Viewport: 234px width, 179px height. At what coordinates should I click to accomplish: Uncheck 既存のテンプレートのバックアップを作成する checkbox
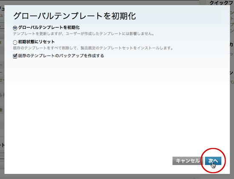click(x=15, y=56)
